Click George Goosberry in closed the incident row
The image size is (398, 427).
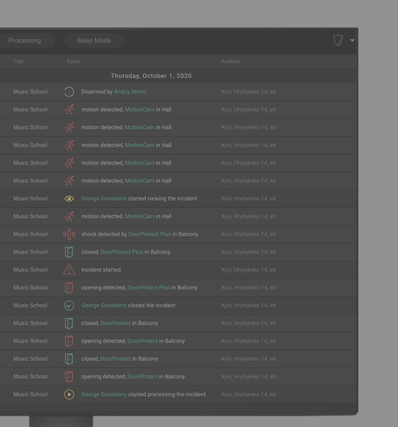pyautogui.click(x=104, y=305)
